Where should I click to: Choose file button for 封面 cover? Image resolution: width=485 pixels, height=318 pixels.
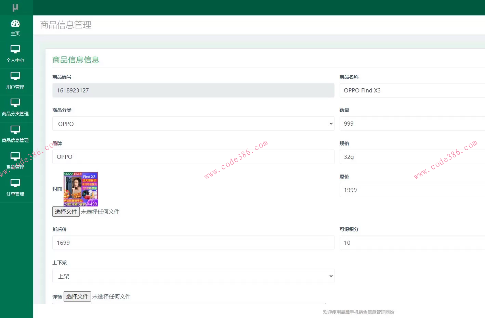click(x=66, y=212)
